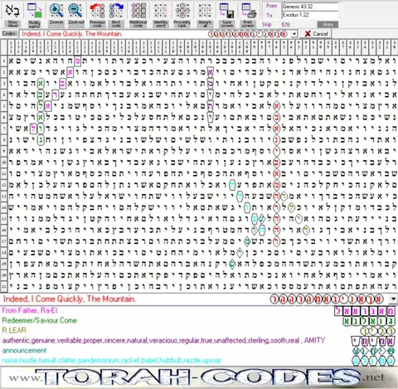Screen dimensions: 398x389
Task: Select the 'authentic, genuine, veritable' code entry
Action: 163,340
